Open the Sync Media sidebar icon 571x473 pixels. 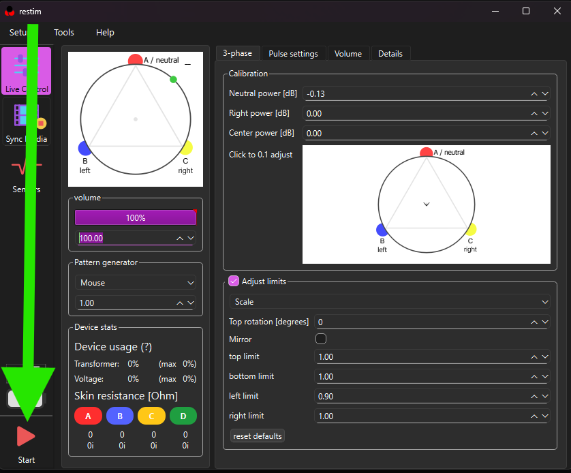[x=26, y=122]
